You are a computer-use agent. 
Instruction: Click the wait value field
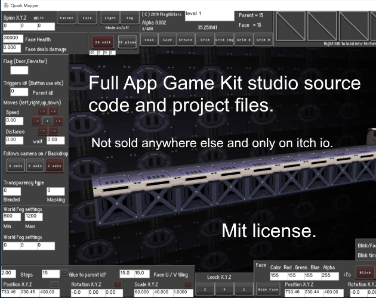tap(56, 140)
